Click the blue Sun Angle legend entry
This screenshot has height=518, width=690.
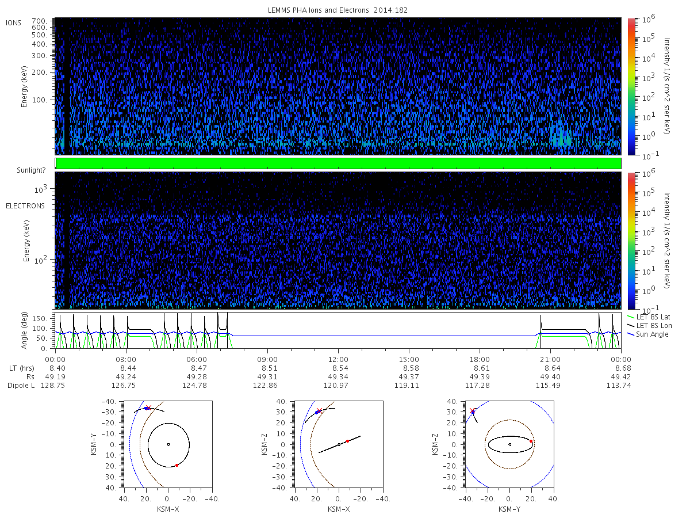click(648, 334)
